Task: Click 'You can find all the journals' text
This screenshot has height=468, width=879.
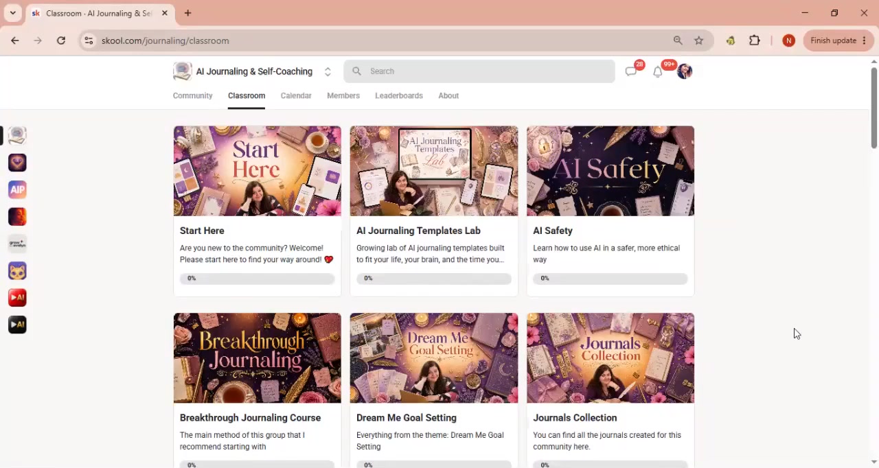Action: [607, 441]
